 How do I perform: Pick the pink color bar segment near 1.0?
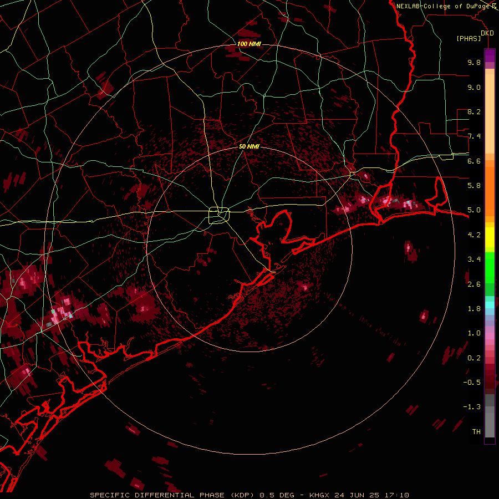click(x=490, y=336)
